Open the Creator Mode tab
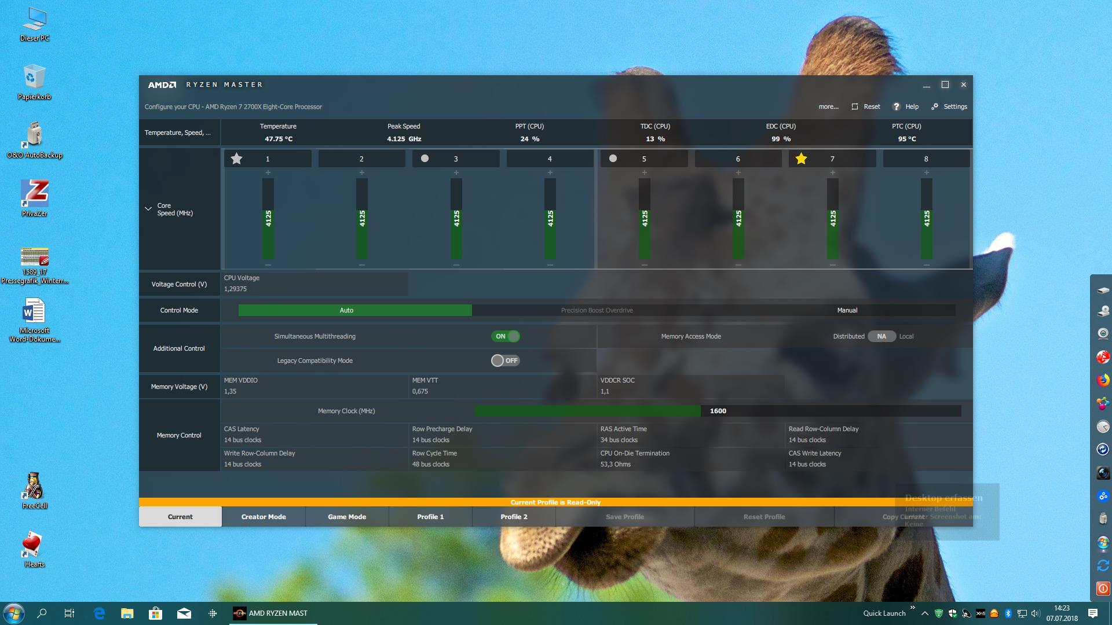Viewport: 1112px width, 625px height. click(x=264, y=517)
